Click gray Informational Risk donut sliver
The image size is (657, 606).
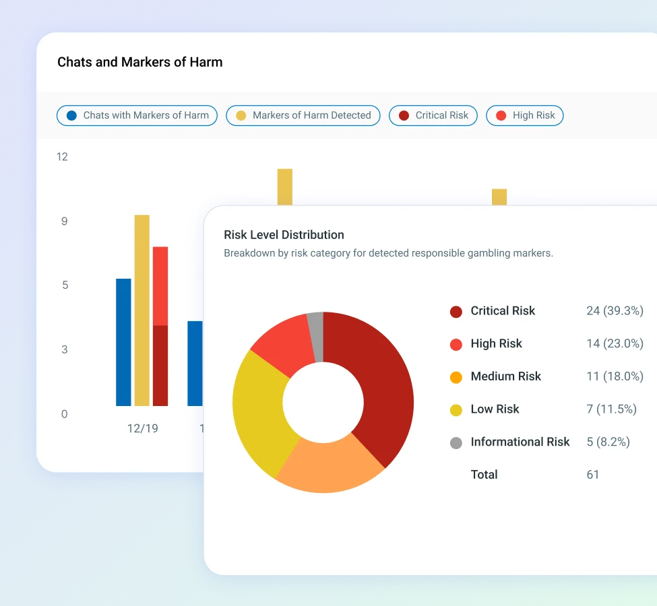pyautogui.click(x=316, y=337)
